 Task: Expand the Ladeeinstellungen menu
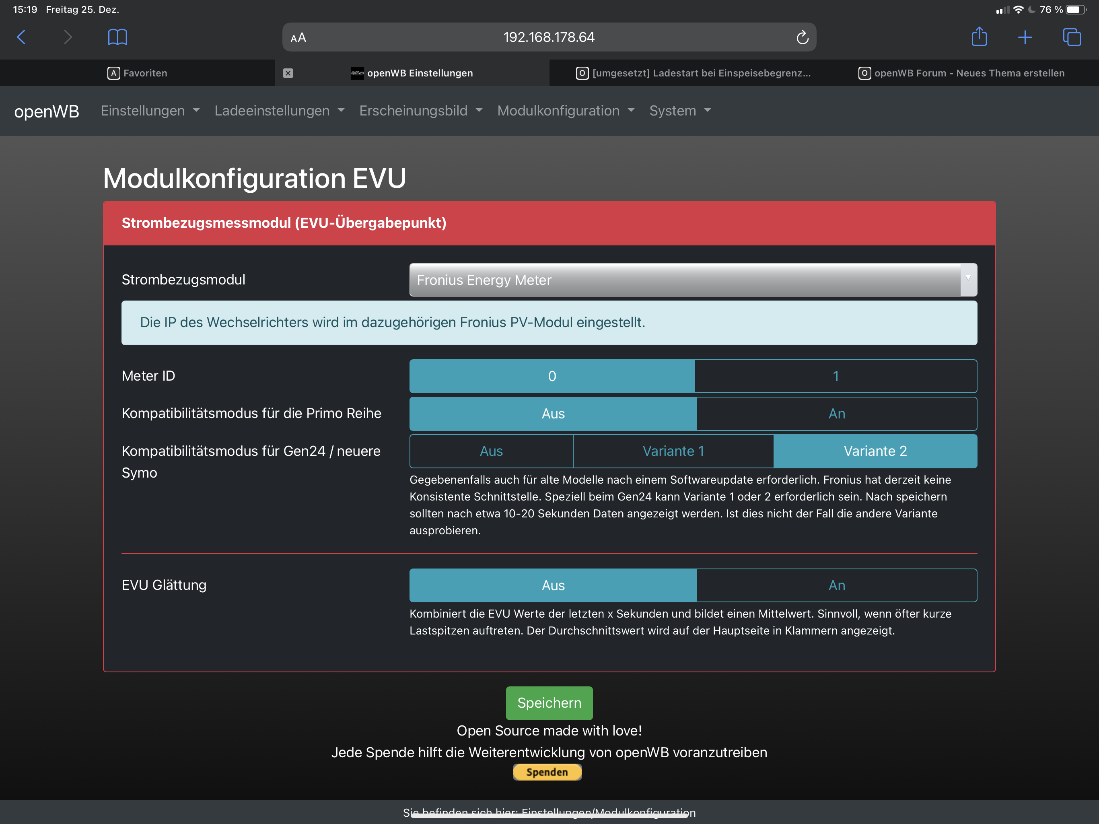[x=279, y=111]
